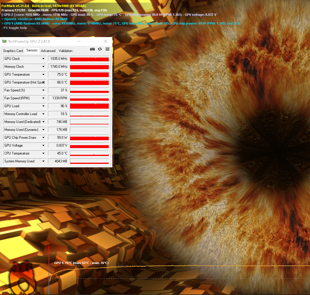Open the Advanced tab
This screenshot has height=295, width=310.
[48, 51]
